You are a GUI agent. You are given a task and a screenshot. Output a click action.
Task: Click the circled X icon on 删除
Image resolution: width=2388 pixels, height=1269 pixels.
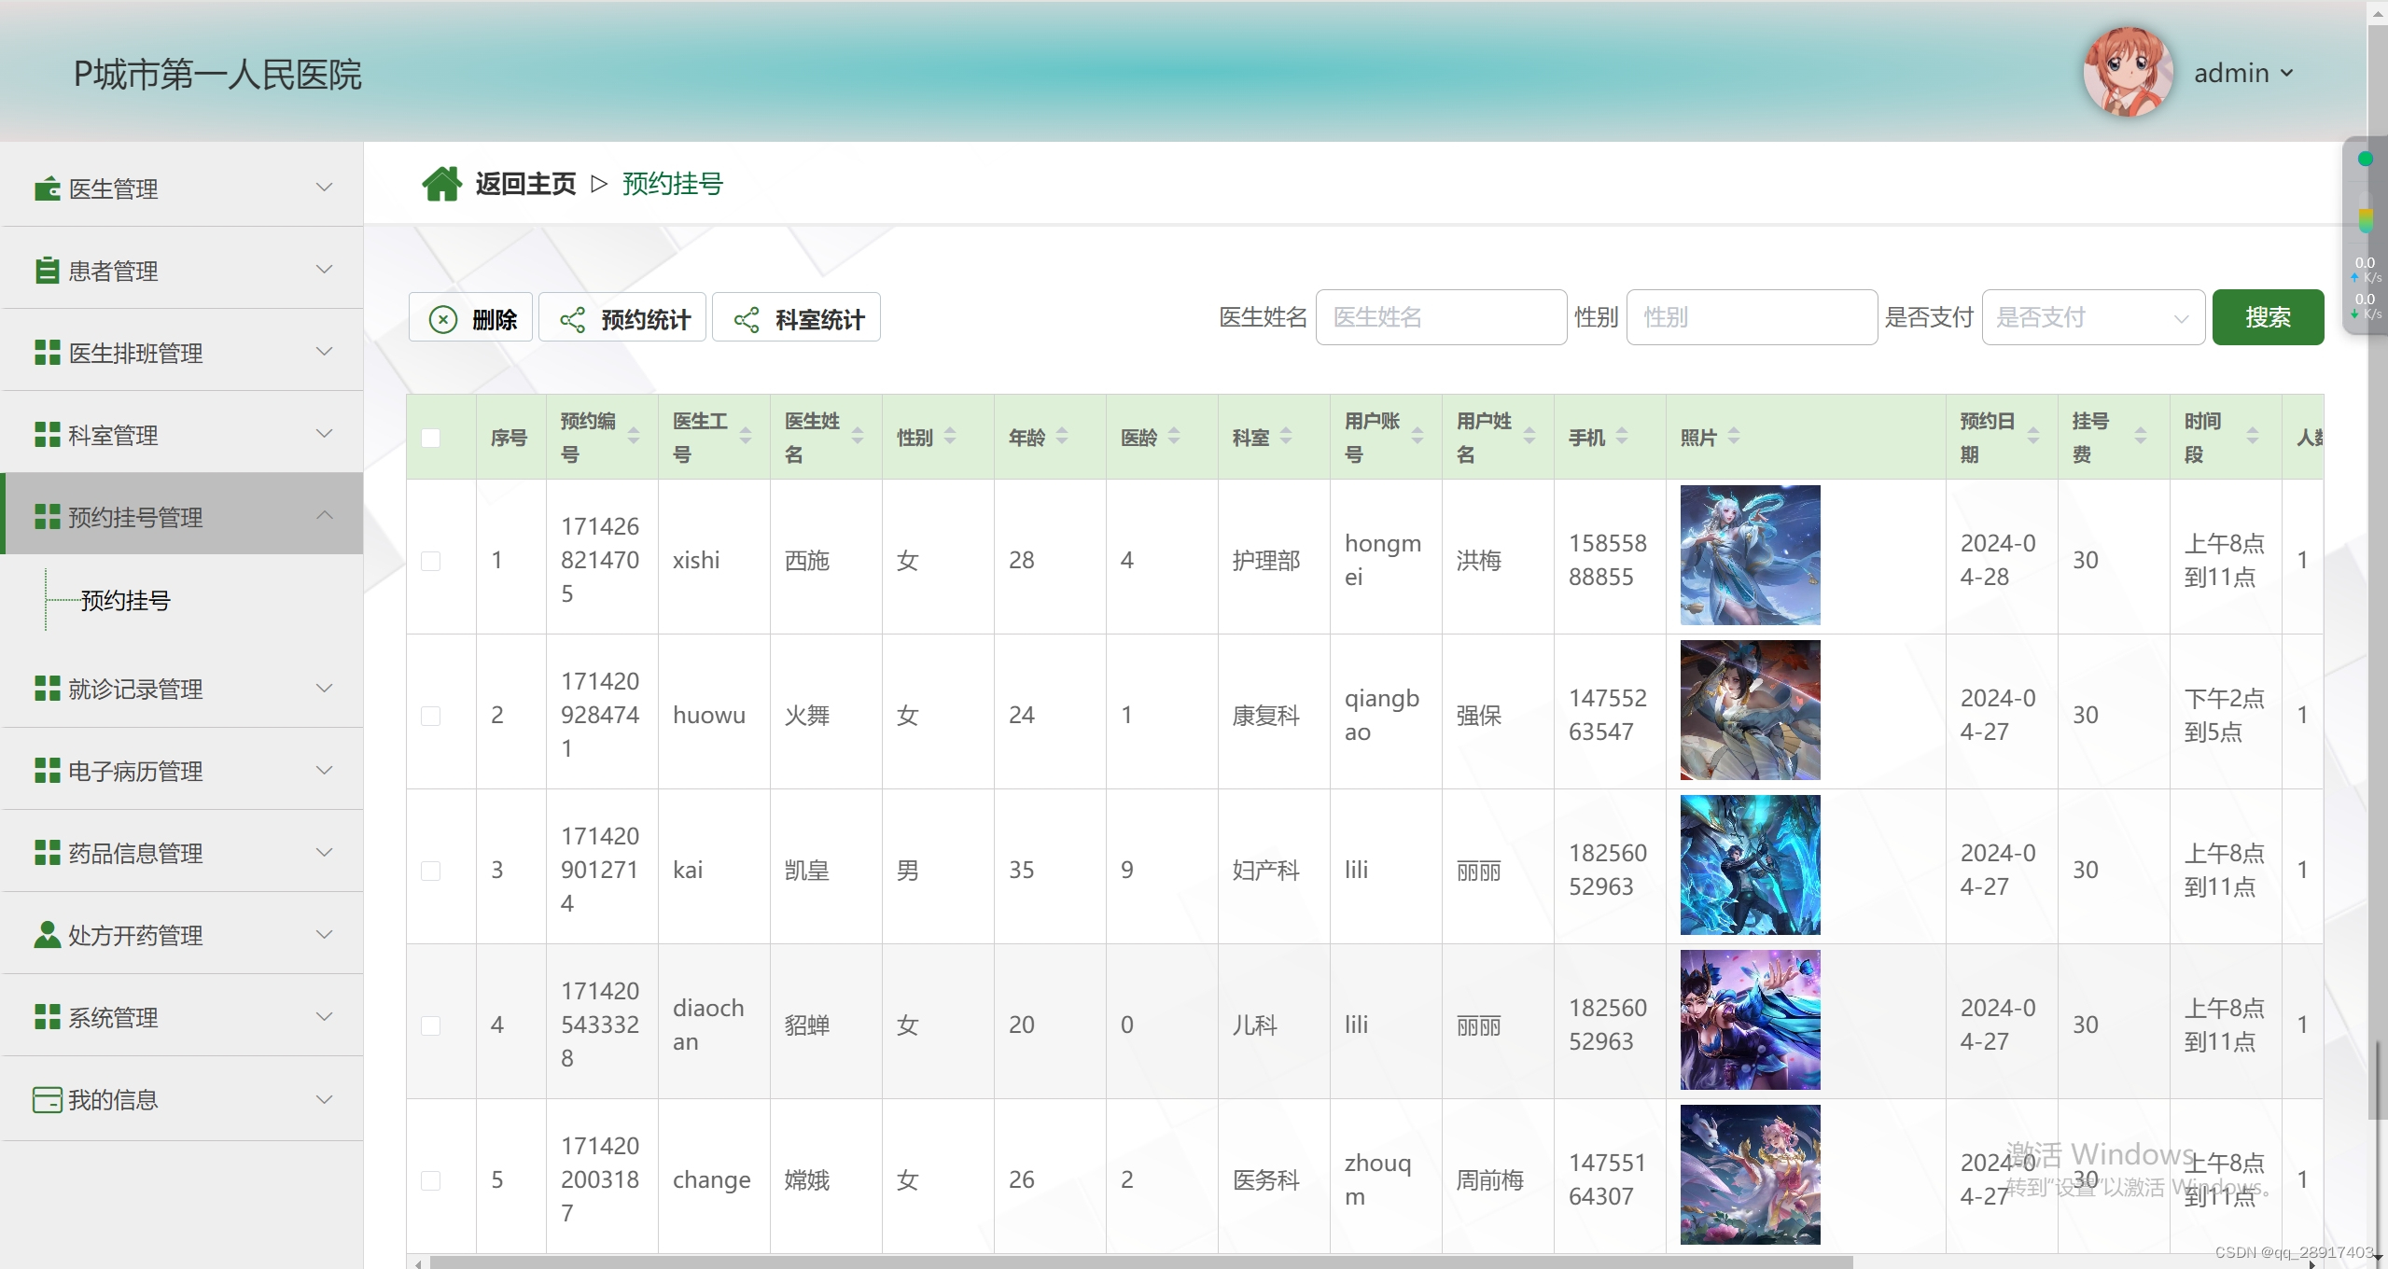443,320
